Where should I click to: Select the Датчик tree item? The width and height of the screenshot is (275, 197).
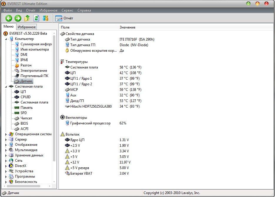[24, 81]
